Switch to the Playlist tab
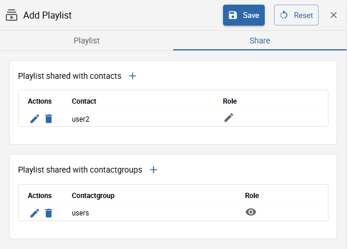This screenshot has width=347, height=249. 86,41
